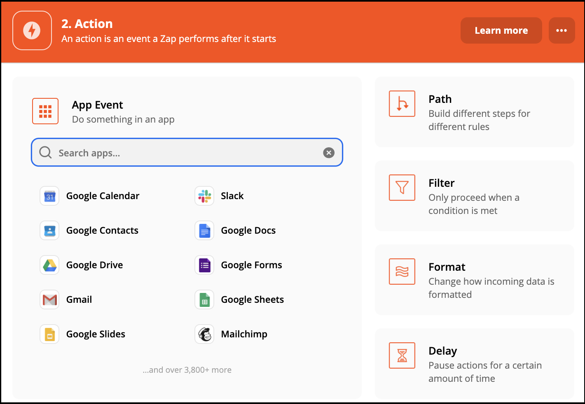
Task: Choose the Slack app label
Action: click(x=232, y=196)
